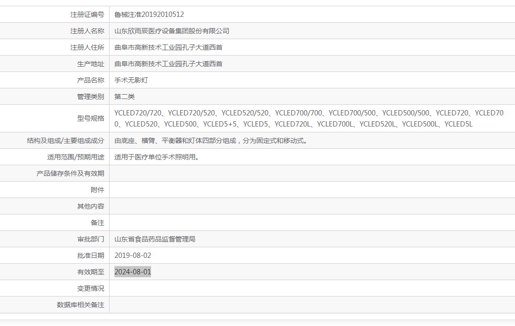This screenshot has height=326, width=515.
Task: Select the 数据库相关备注 label
Action: [x=81, y=305]
